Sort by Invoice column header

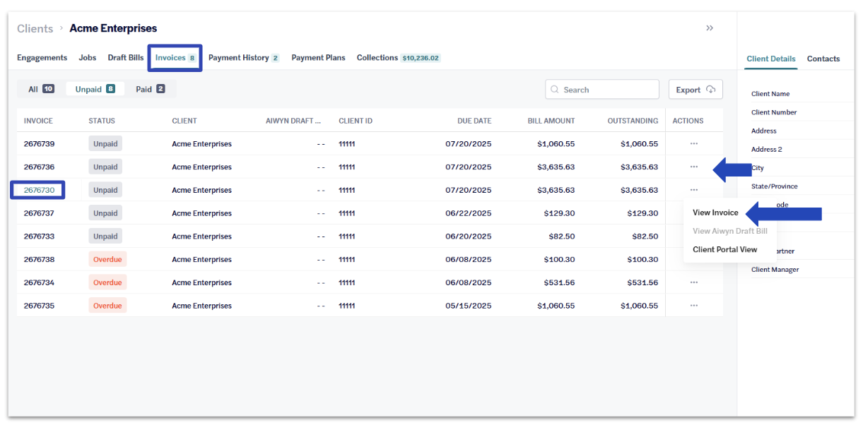38,121
